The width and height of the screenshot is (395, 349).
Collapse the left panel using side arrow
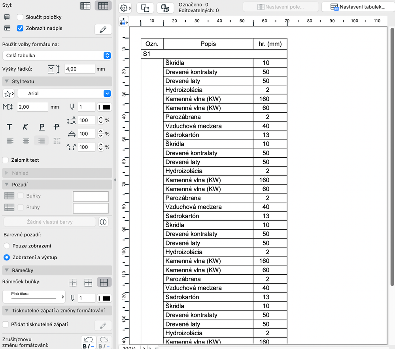[115, 180]
